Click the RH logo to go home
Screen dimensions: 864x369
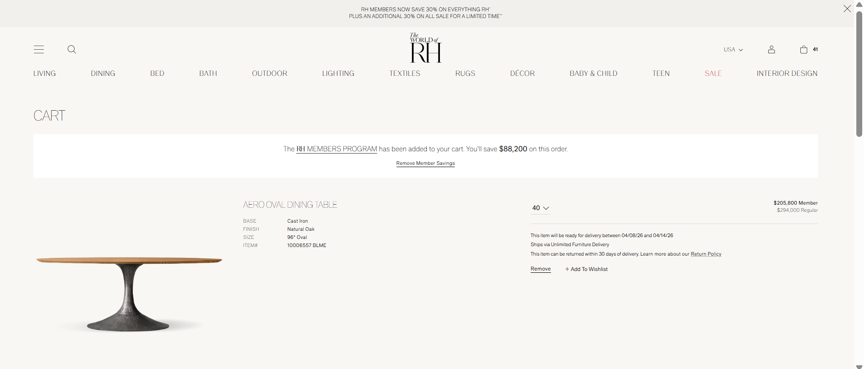click(425, 48)
